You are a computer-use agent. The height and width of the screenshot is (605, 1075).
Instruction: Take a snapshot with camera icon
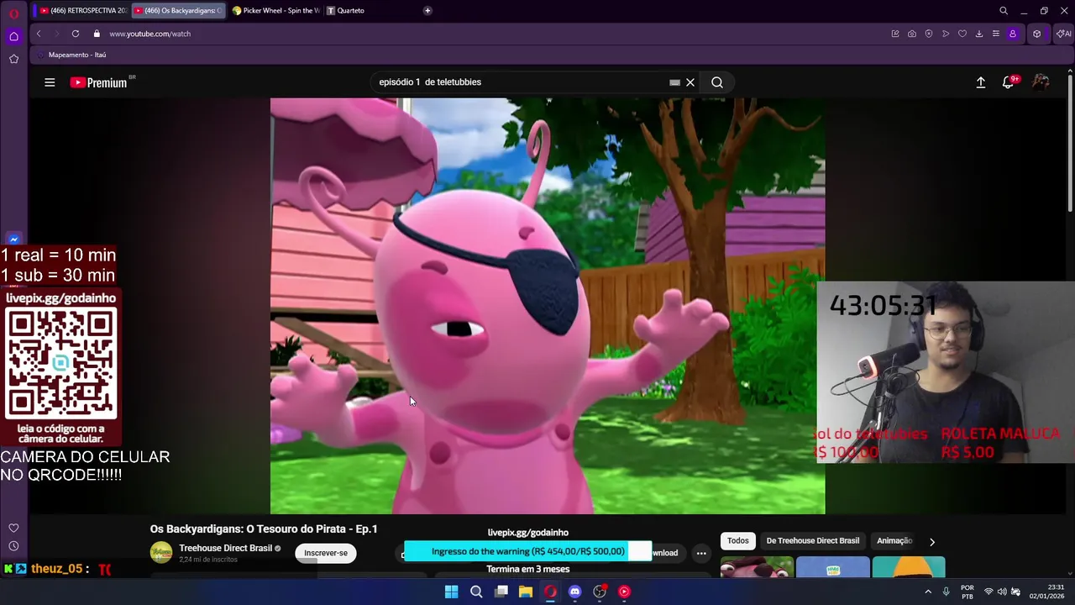point(912,34)
